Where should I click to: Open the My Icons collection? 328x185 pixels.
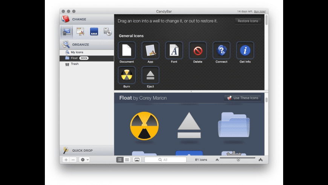pyautogui.click(x=87, y=52)
